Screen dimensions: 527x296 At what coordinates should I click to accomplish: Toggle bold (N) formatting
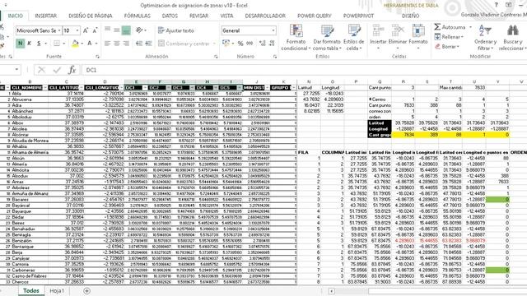coord(20,44)
